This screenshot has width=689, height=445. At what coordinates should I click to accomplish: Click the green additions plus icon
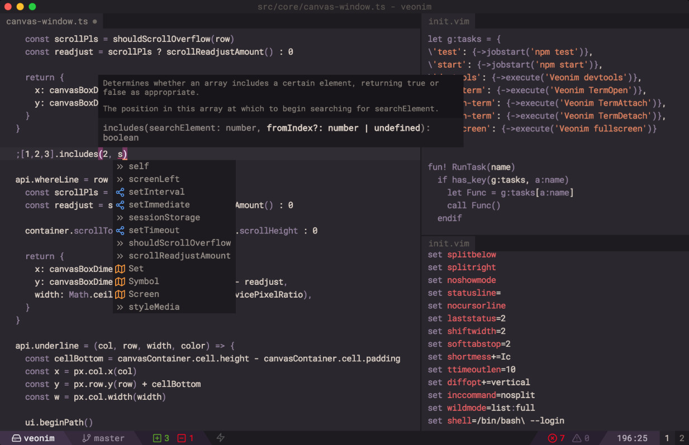(157, 438)
